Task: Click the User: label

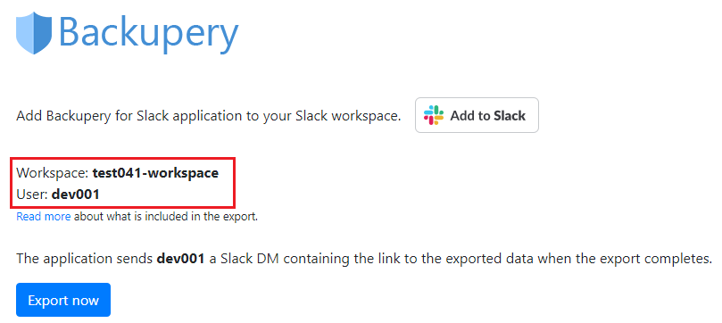Action: point(32,195)
